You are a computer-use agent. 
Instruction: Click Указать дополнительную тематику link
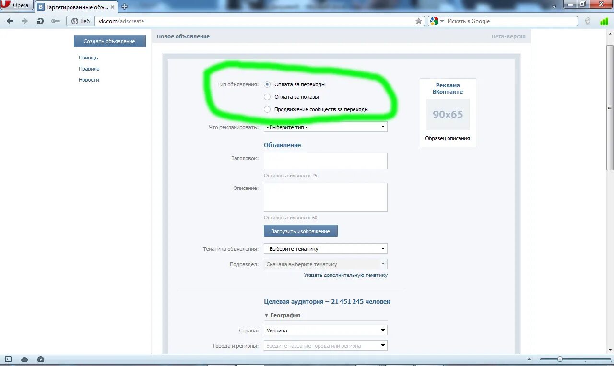tap(345, 275)
